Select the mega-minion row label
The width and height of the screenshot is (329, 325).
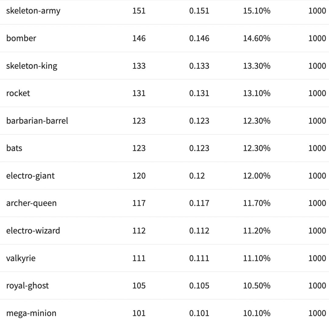click(x=31, y=313)
